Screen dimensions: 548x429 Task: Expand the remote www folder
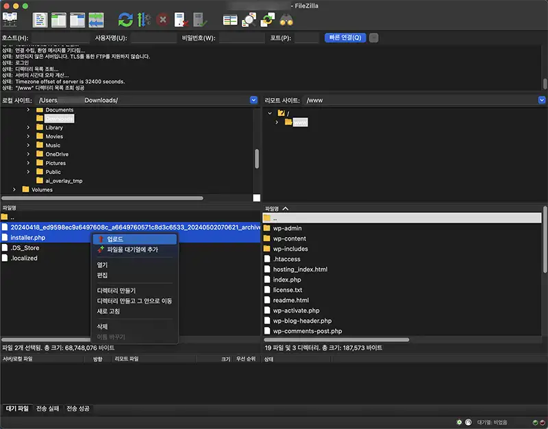[277, 122]
